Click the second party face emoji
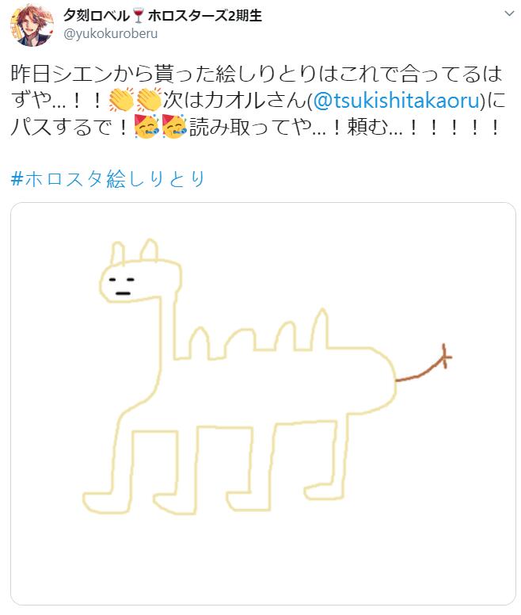 tap(174, 127)
